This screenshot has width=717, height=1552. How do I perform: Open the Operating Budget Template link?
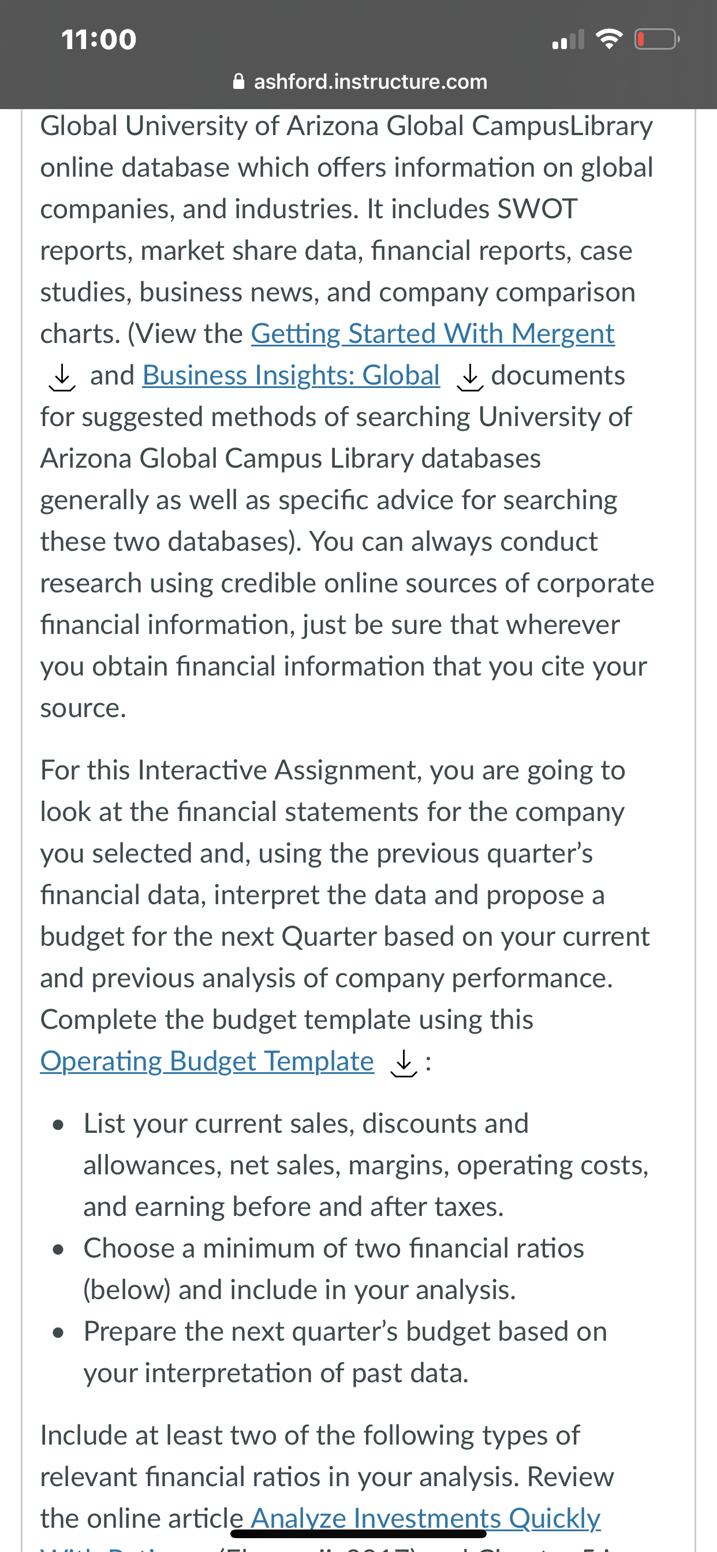click(207, 1062)
